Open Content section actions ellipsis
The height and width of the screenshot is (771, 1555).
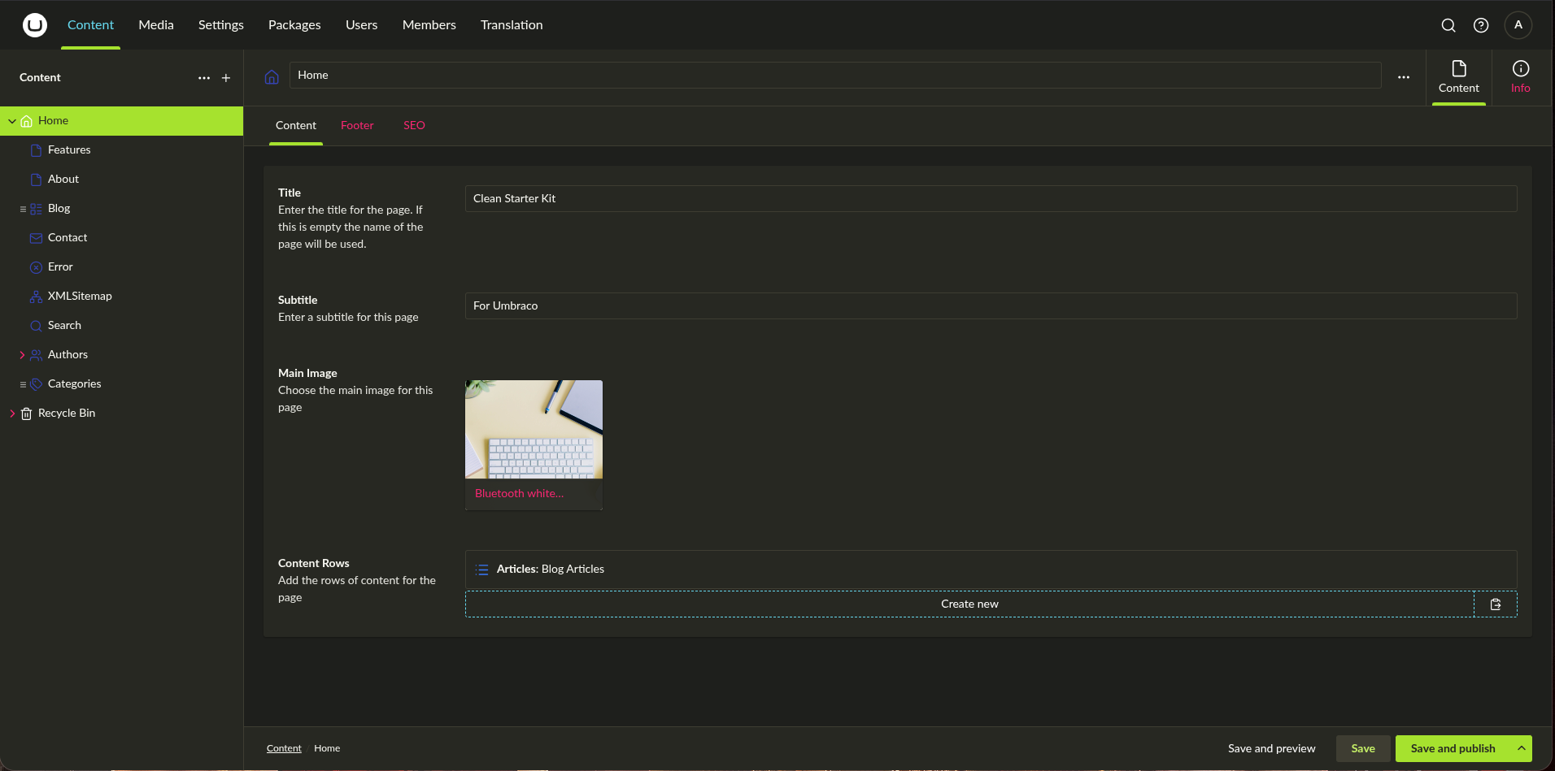coord(204,78)
